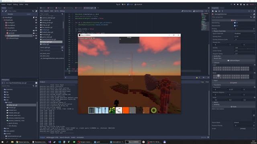This screenshot has height=144, width=257.
Task: Switch to Script workspace
Action: coord(130,4)
